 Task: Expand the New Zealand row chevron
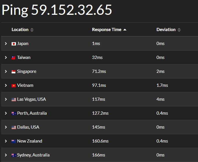tap(6, 141)
